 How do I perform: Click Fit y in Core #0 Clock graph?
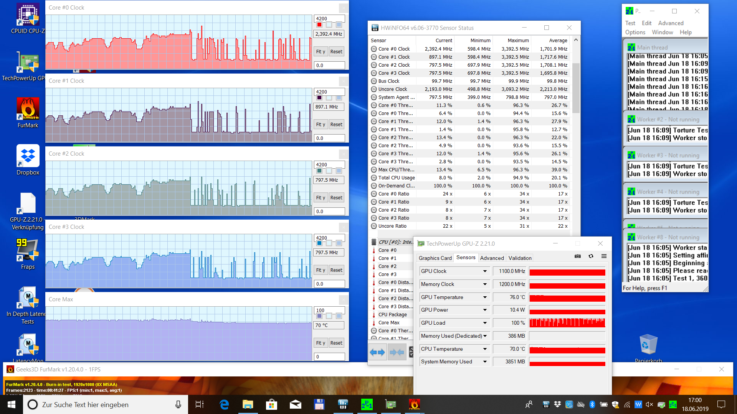(321, 52)
